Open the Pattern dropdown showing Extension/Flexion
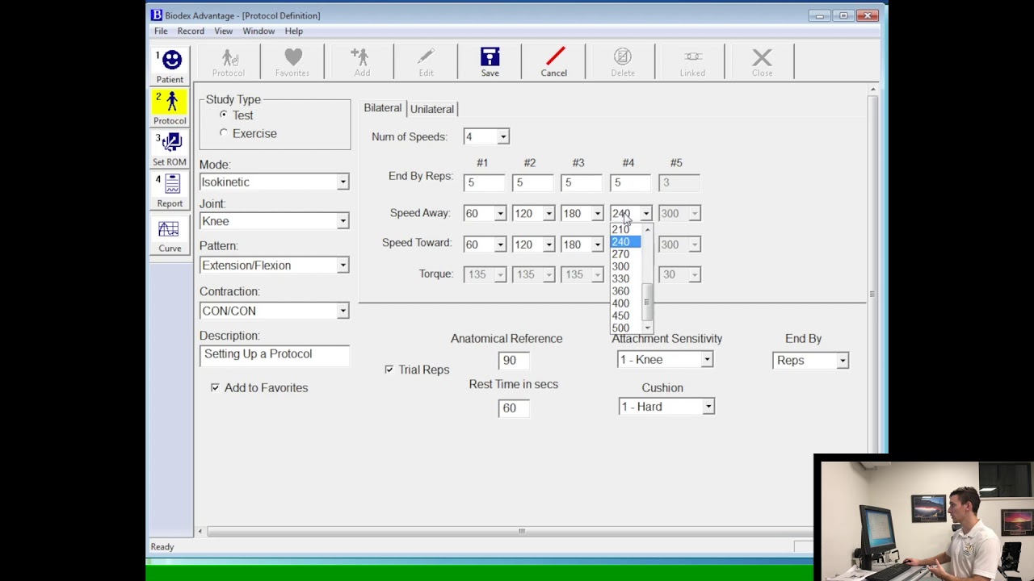This screenshot has height=581, width=1034. 343,265
